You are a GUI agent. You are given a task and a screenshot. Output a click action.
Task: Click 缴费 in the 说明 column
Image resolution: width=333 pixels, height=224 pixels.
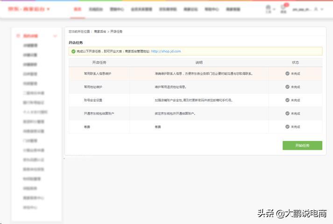coord(157,127)
